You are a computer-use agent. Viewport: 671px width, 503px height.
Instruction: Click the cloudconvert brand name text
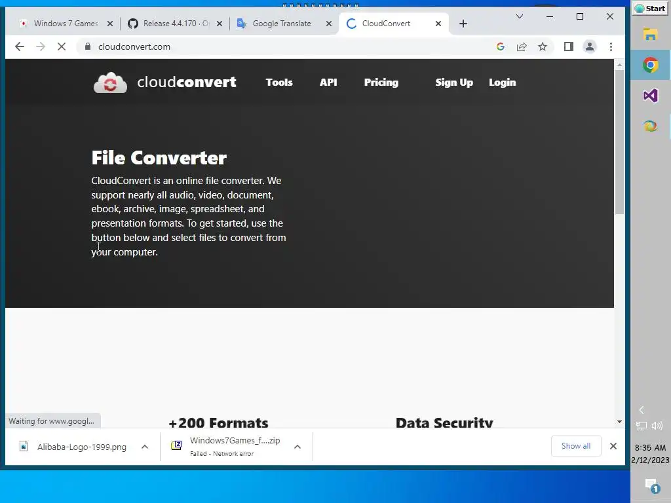click(x=187, y=82)
